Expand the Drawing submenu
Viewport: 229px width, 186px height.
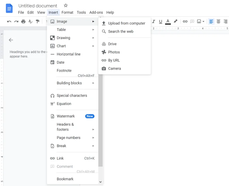72,38
